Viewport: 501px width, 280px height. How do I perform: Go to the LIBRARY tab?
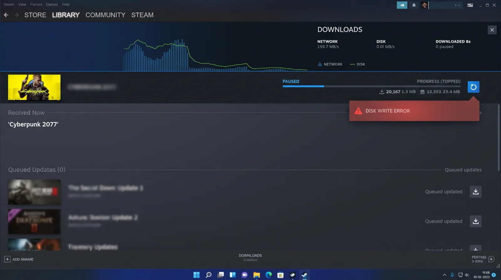tap(66, 15)
